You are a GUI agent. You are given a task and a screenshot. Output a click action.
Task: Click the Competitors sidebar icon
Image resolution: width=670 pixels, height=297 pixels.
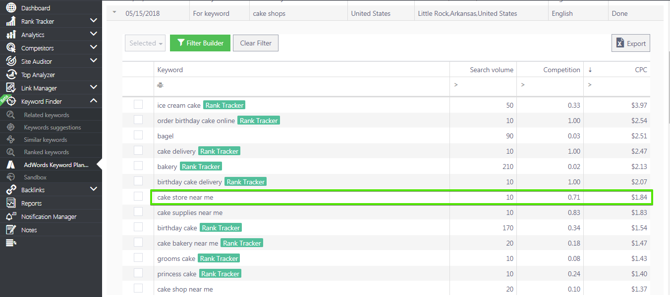11,48
